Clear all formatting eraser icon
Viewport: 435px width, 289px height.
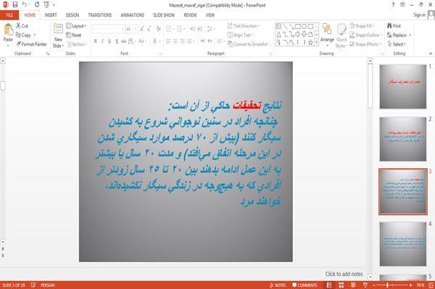(158, 29)
